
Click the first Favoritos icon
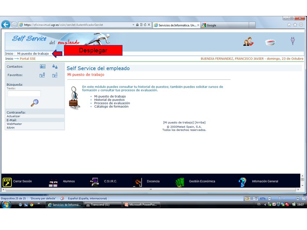(x=42, y=75)
